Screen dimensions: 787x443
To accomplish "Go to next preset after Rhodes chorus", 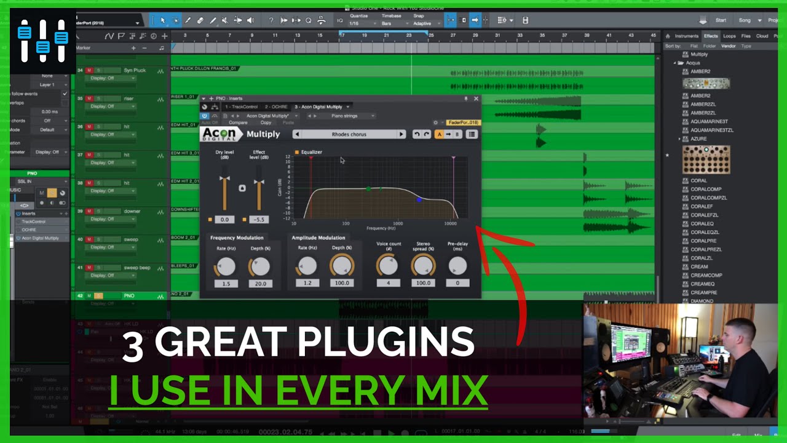I will [401, 134].
